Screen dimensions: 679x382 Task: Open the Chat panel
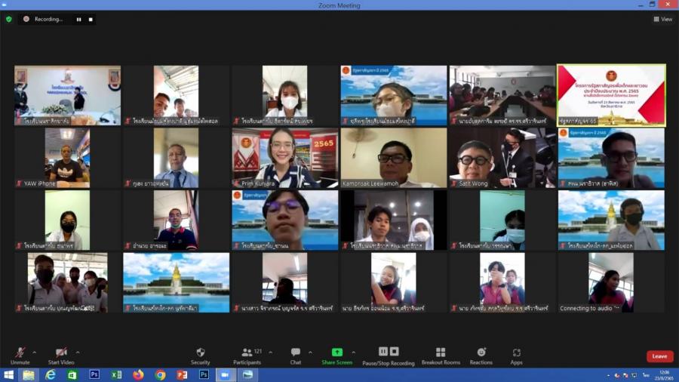[x=296, y=353]
